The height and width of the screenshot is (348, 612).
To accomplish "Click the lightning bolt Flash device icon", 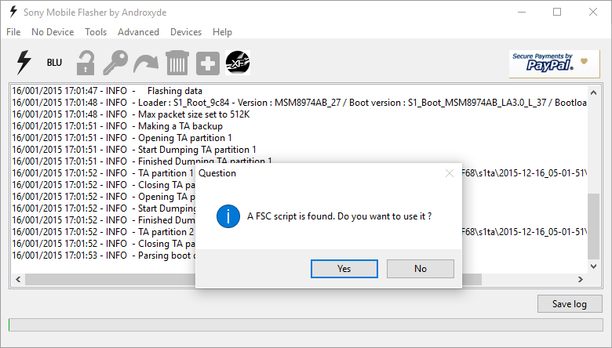I will tap(24, 63).
